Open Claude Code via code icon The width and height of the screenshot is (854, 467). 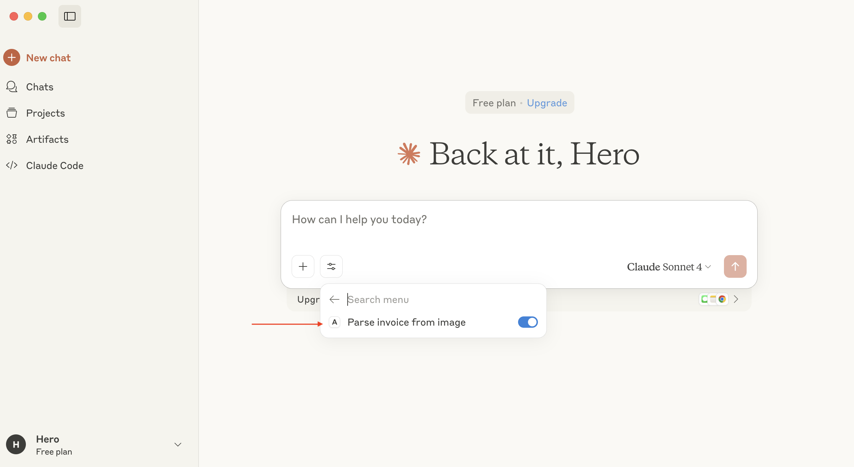pyautogui.click(x=12, y=165)
